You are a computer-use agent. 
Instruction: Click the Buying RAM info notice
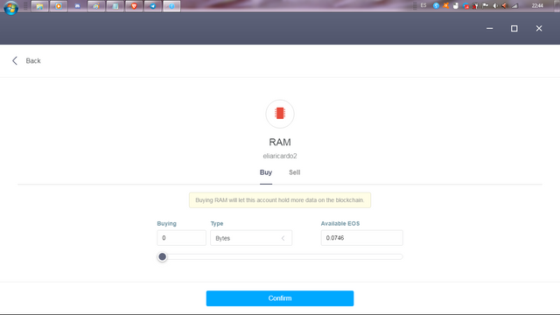click(280, 200)
